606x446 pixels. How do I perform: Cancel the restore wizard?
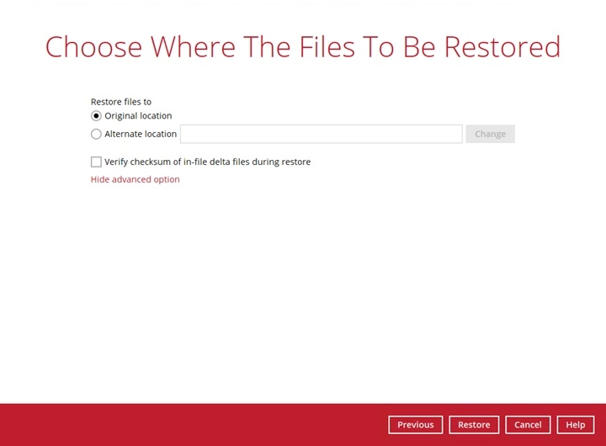528,425
